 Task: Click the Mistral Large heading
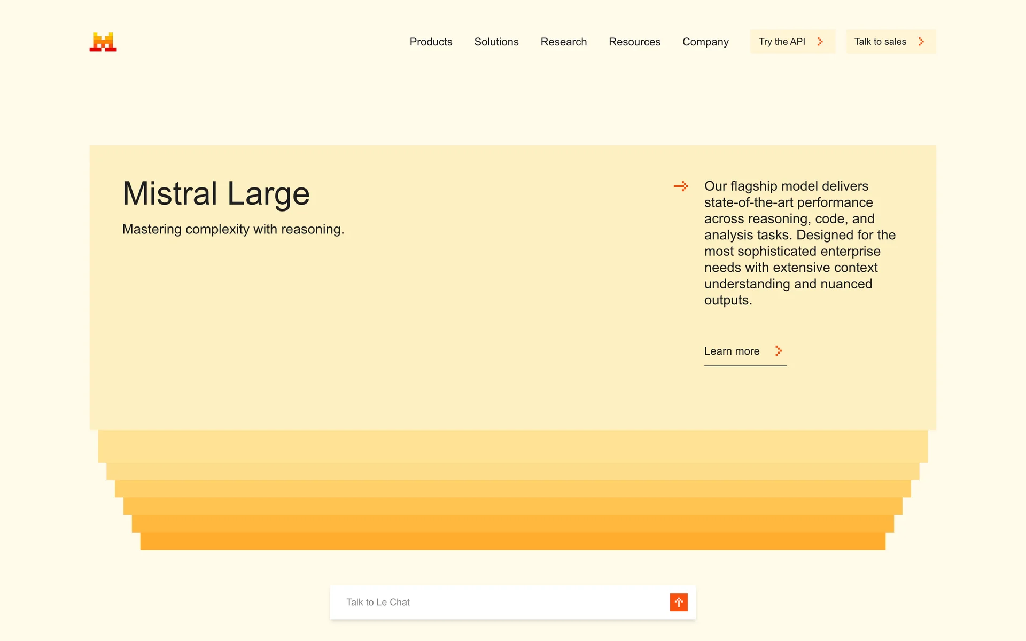point(216,193)
